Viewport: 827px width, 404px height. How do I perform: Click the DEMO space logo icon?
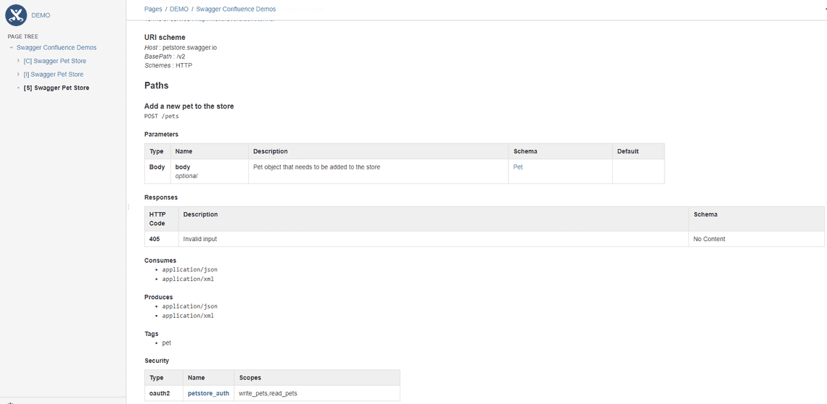click(x=16, y=14)
